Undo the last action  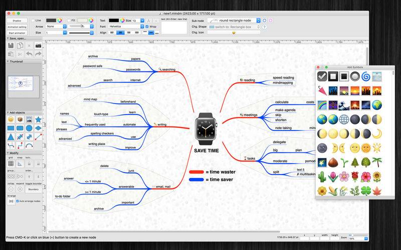tap(29, 54)
